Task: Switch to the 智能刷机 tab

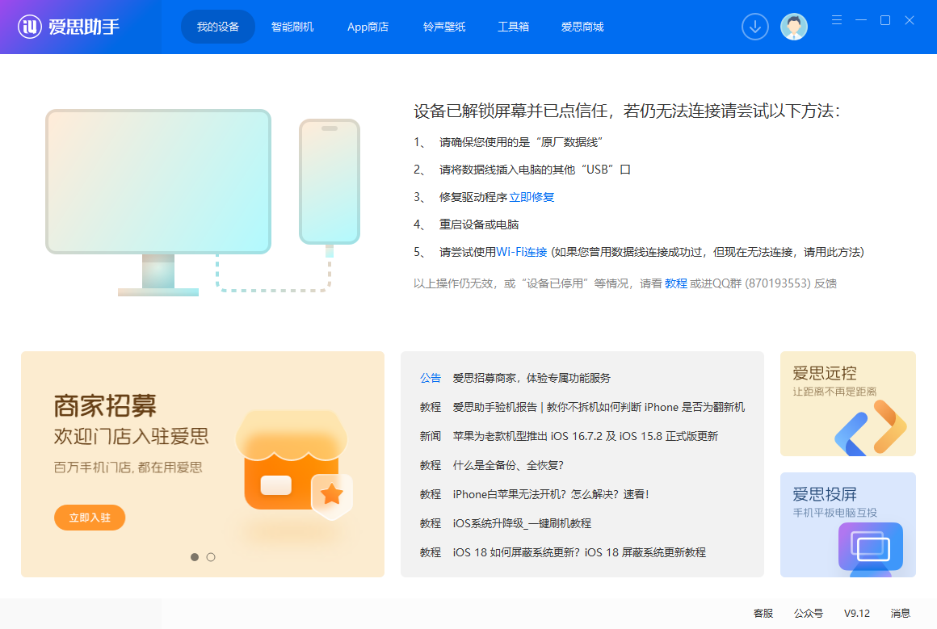Action: [x=292, y=27]
